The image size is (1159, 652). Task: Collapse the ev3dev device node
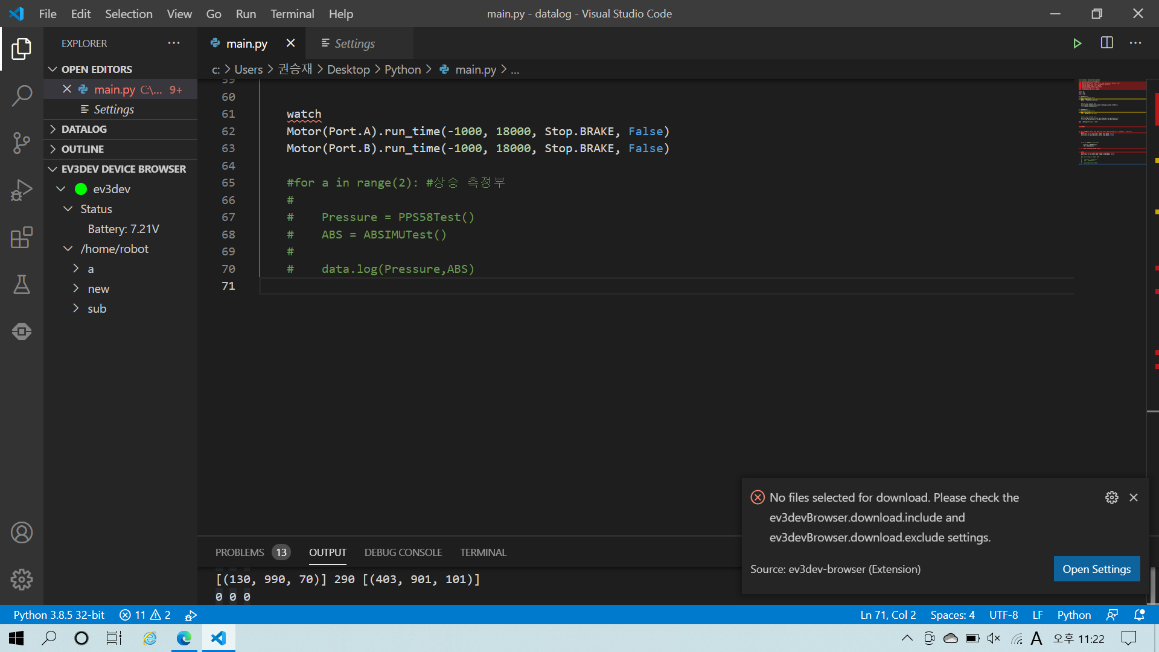[x=61, y=189]
